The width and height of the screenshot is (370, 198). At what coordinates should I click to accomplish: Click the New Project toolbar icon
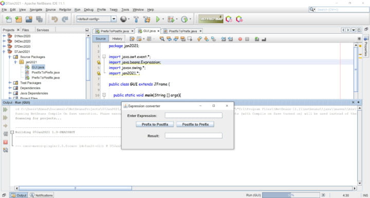click(x=18, y=19)
